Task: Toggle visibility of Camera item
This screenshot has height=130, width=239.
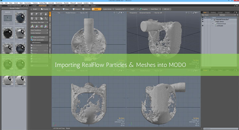Action: pyautogui.click(x=202, y=22)
